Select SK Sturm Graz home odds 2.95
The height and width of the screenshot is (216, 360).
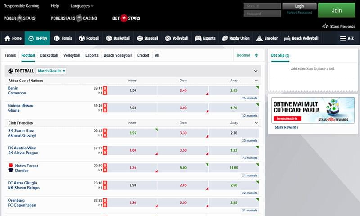(133, 133)
